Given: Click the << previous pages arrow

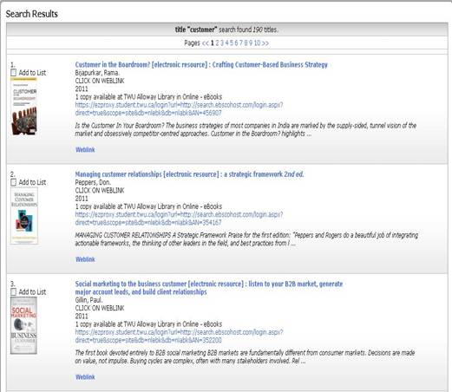Looking at the screenshot, I should (205, 43).
